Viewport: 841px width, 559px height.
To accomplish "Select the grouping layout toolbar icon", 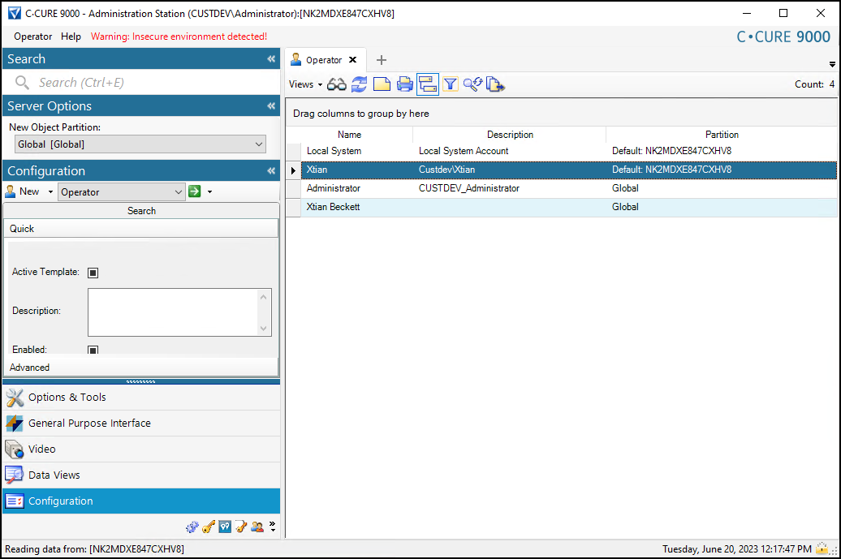I will pyautogui.click(x=428, y=84).
